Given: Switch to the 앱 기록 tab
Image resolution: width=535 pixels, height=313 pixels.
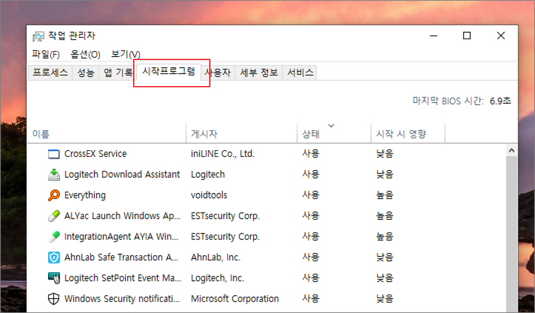Looking at the screenshot, I should [118, 72].
